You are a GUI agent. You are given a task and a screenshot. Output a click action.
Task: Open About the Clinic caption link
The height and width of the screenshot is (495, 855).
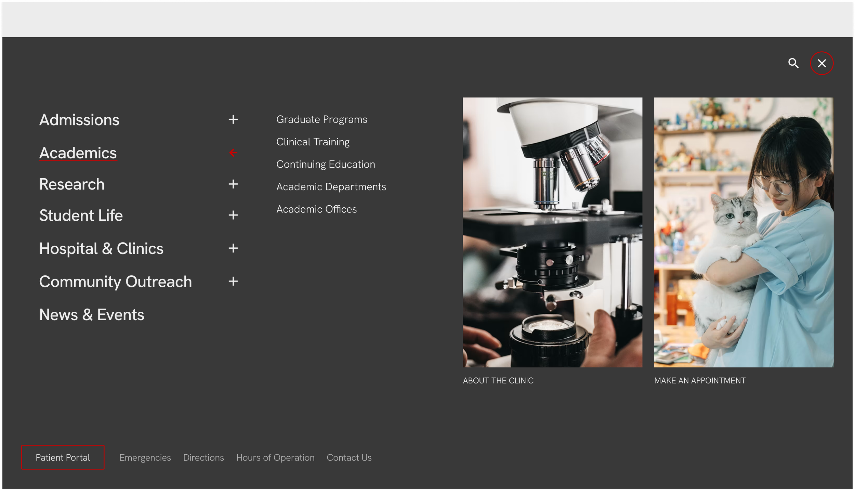click(498, 380)
